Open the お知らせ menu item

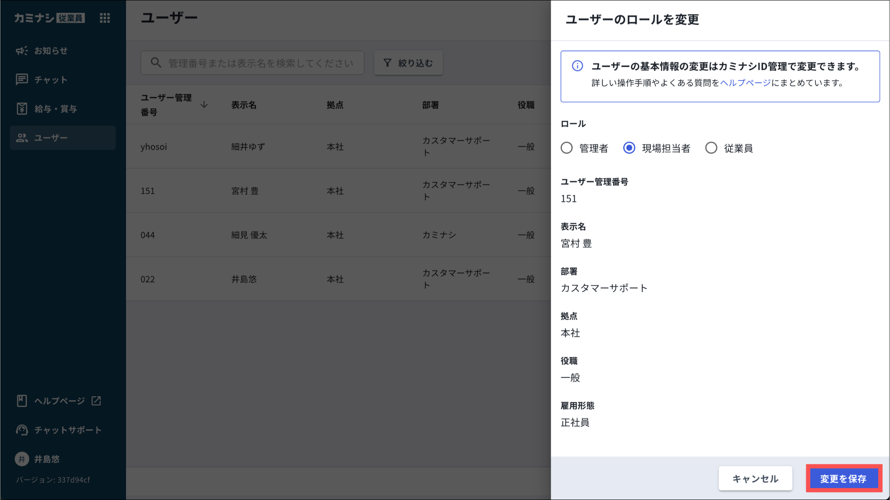click(x=51, y=51)
